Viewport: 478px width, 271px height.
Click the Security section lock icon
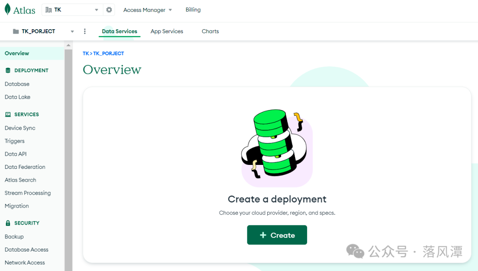(8, 223)
